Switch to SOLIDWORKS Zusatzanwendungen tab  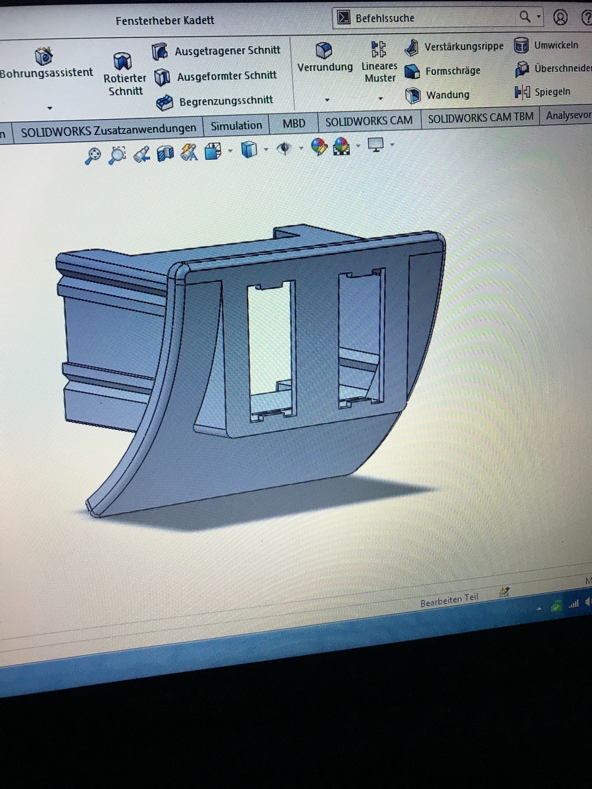109,130
